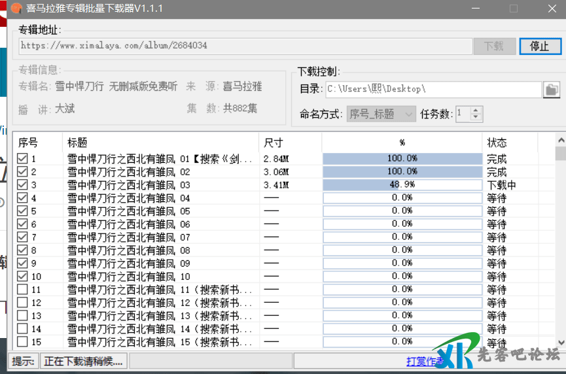Click the 48.9% progress bar of track 3
This screenshot has width=566, height=374.
[402, 185]
